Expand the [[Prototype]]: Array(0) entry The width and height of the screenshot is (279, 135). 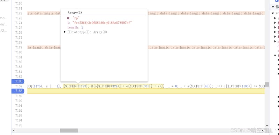tap(65, 32)
